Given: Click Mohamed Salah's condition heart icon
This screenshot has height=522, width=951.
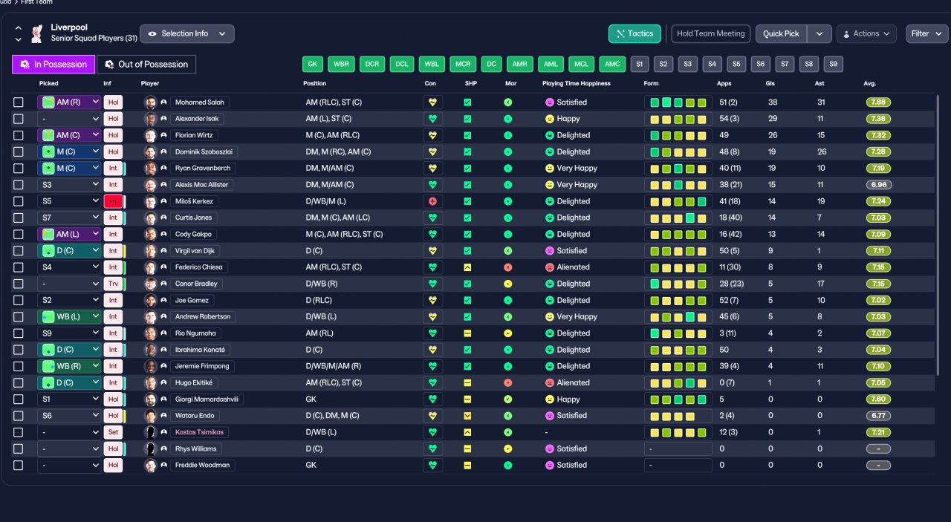Looking at the screenshot, I should coord(433,102).
